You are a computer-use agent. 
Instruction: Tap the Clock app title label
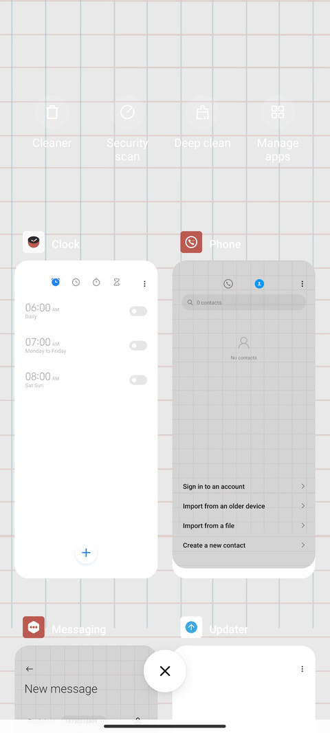pos(65,244)
